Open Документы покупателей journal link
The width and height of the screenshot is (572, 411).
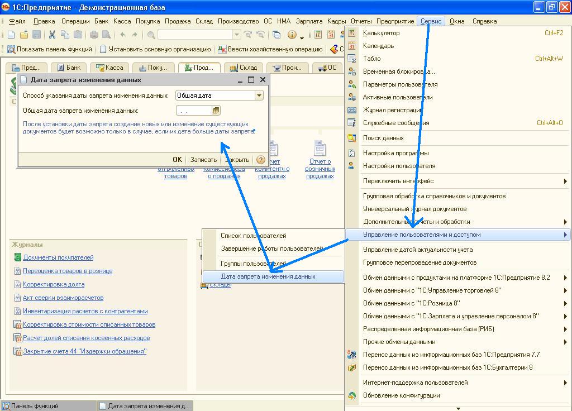click(x=58, y=257)
